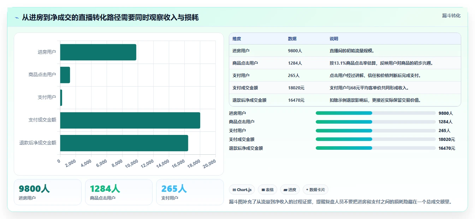Click the 支付用户 table row label
Image resolution: width=475 pixels, height=219 pixels.
click(x=241, y=76)
